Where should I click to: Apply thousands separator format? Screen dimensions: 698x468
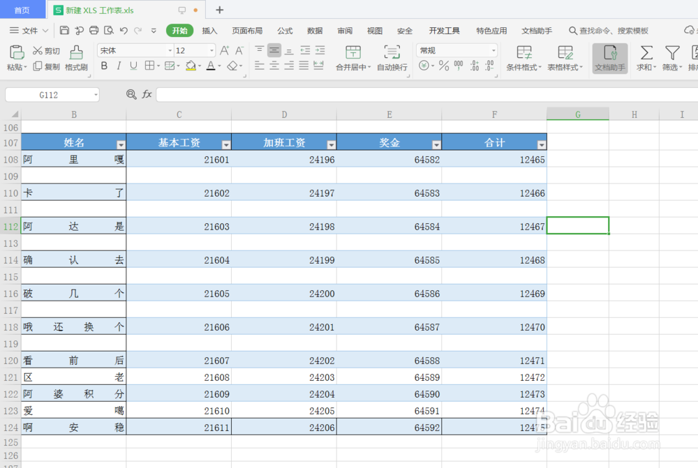pyautogui.click(x=459, y=66)
